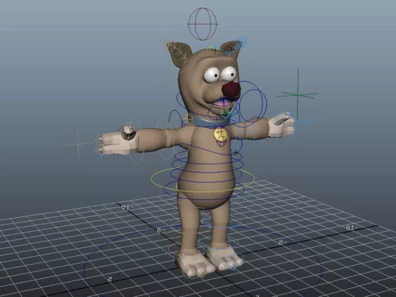The image size is (396, 297).
Task: Click the character's dark red nose
Action: 230,90
